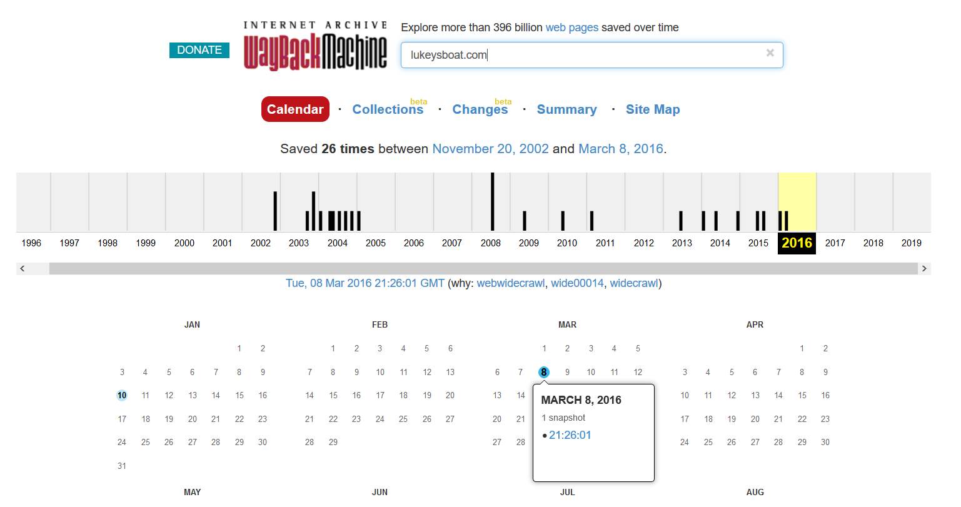Click day 30 in the April calendar
Image resolution: width=961 pixels, height=507 pixels.
825,442
